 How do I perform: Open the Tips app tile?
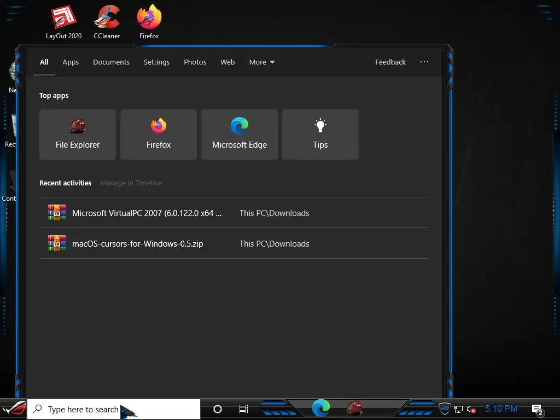point(320,135)
